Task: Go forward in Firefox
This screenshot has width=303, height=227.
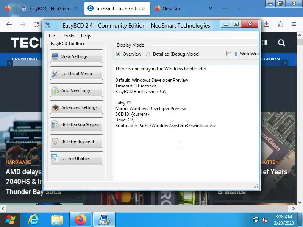Action: point(23,24)
